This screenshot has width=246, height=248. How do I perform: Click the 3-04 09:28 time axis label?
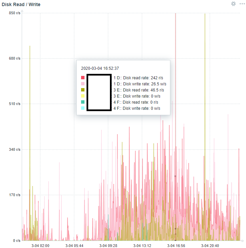coord(108,246)
